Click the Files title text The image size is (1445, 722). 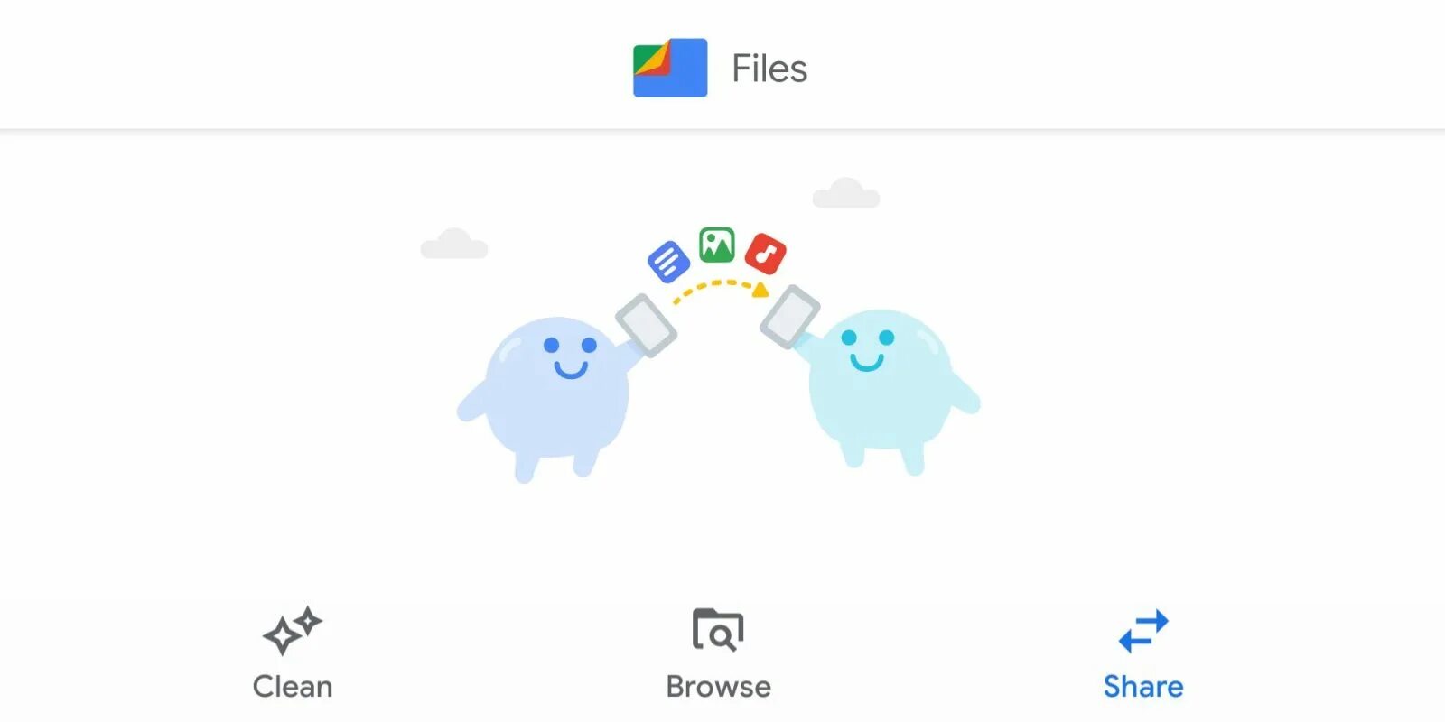click(x=769, y=69)
